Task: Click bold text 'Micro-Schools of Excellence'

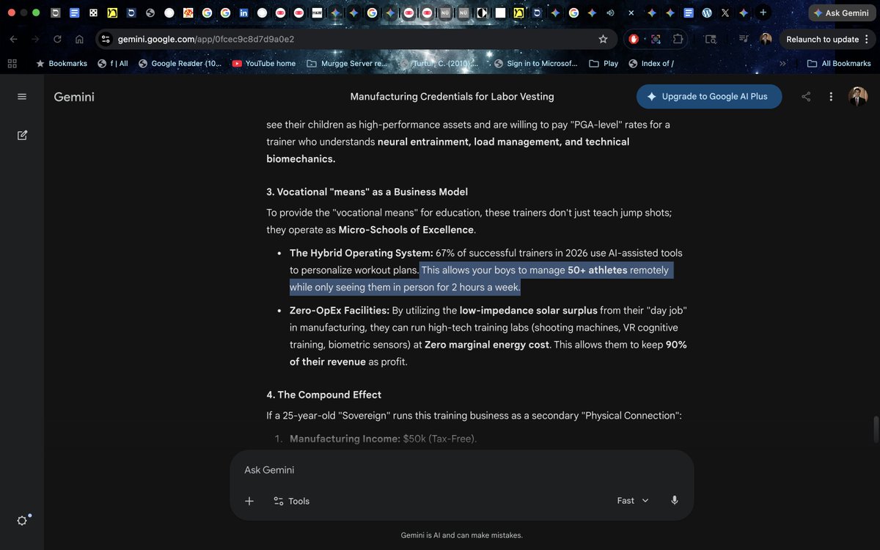Action: 406,230
